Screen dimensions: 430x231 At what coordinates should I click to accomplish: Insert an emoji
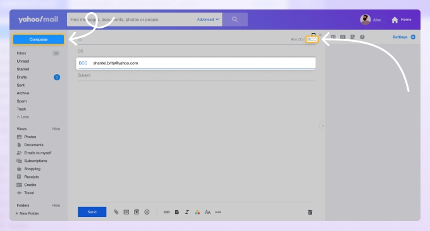[147, 212]
